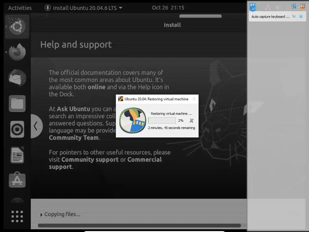Expand the Copying files details triangle
Image resolution: width=309 pixels, height=232 pixels.
point(41,215)
